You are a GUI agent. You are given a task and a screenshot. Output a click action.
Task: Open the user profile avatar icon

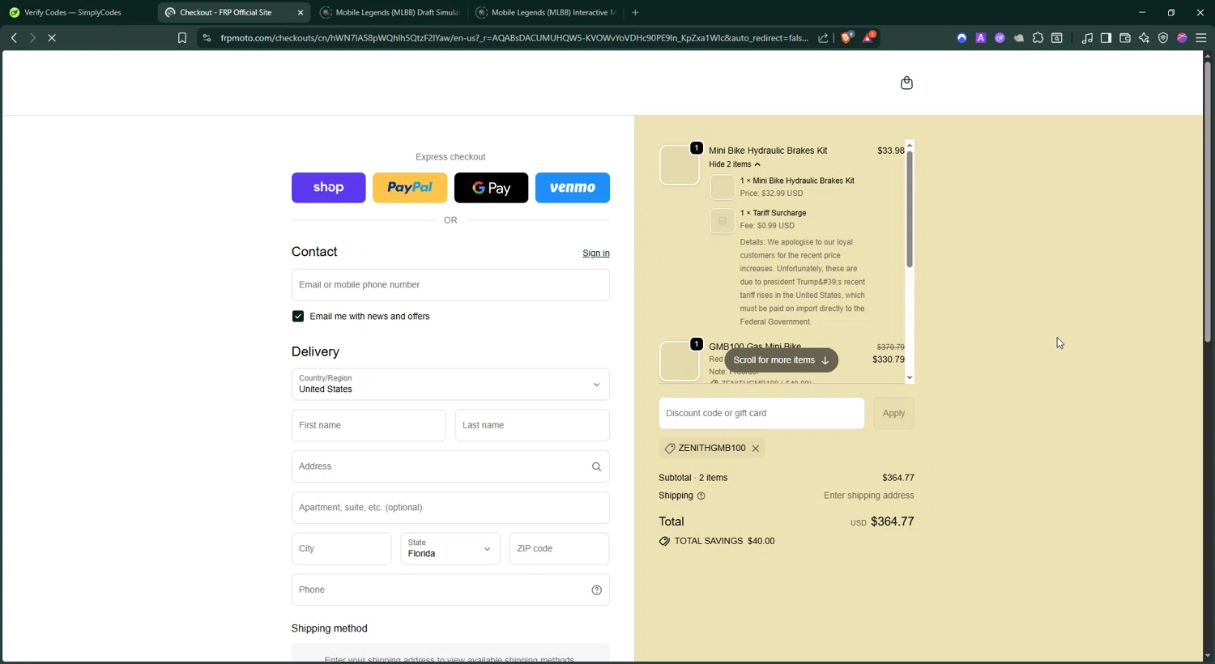pyautogui.click(x=1182, y=38)
